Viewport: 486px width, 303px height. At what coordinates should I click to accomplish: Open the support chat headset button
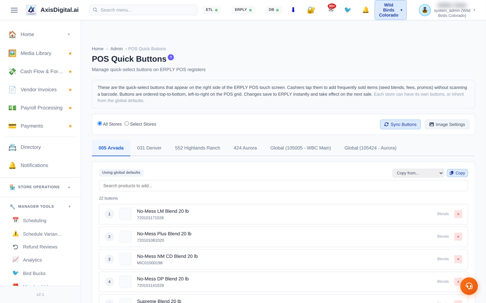tap(469, 286)
